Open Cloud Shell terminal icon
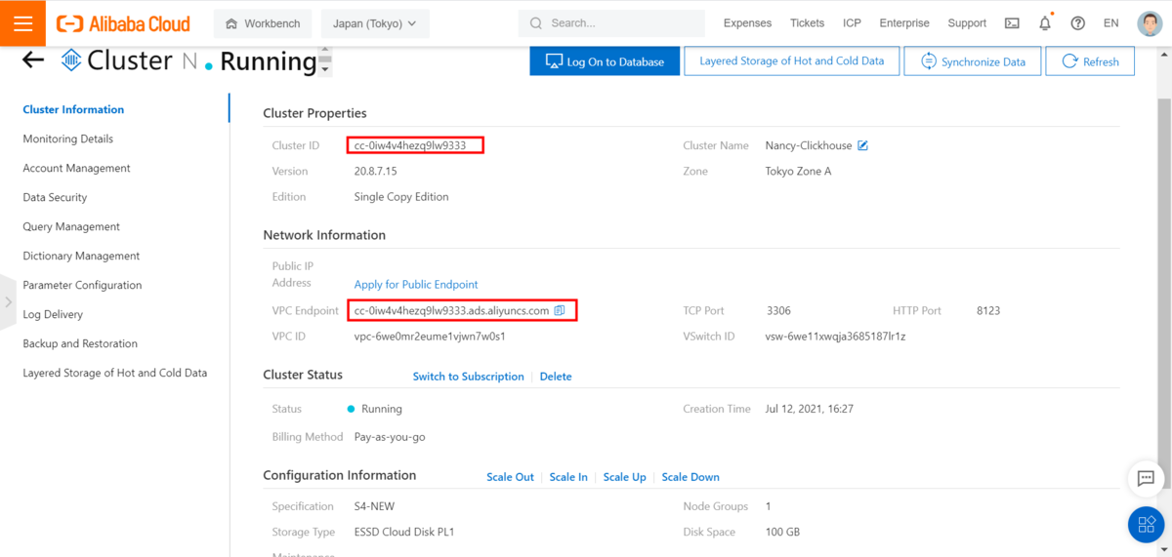This screenshot has width=1172, height=557. pos(1012,23)
